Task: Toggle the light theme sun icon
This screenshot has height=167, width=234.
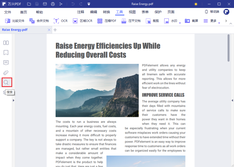Action: click(x=196, y=4)
